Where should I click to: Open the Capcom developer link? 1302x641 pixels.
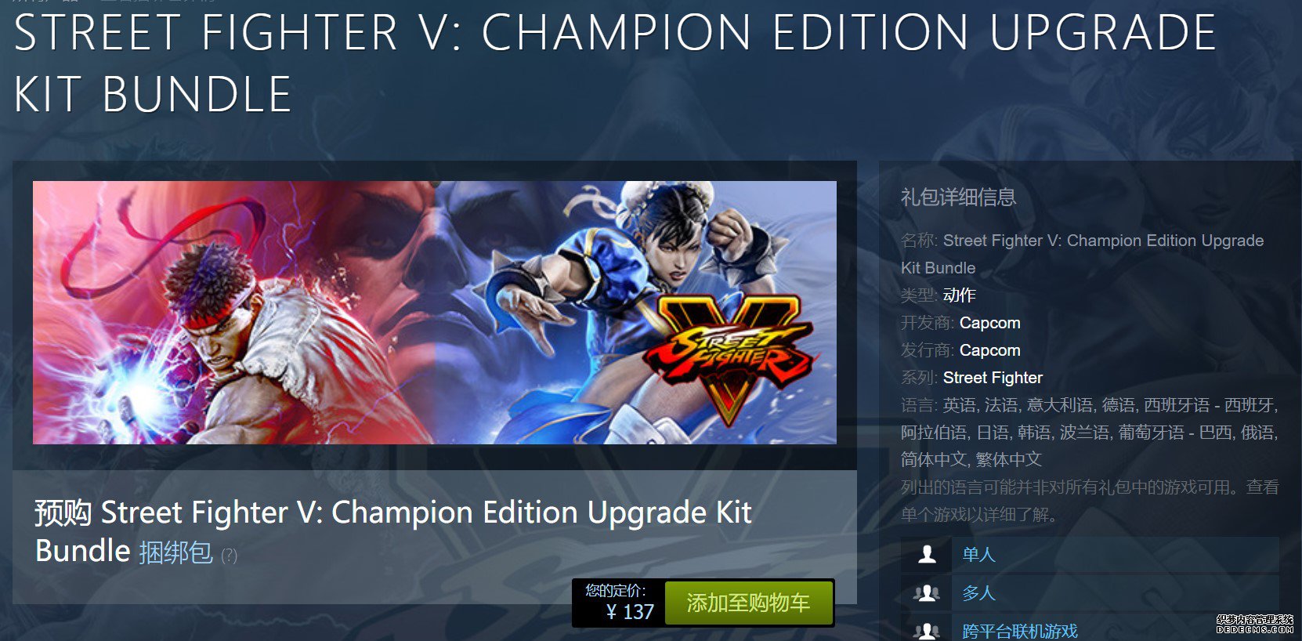989,323
